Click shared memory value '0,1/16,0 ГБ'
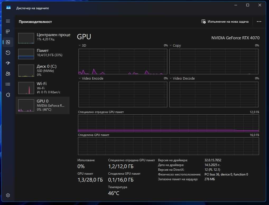Screen dimensions: 269x205 121,180
